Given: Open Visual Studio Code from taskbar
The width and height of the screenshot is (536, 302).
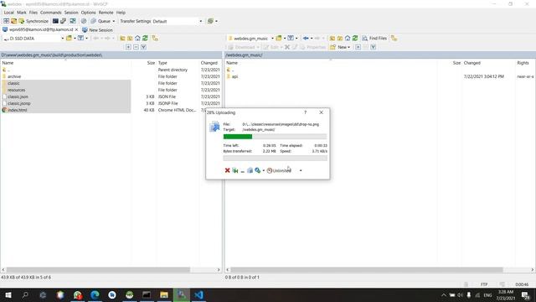Looking at the screenshot, I should click(199, 294).
